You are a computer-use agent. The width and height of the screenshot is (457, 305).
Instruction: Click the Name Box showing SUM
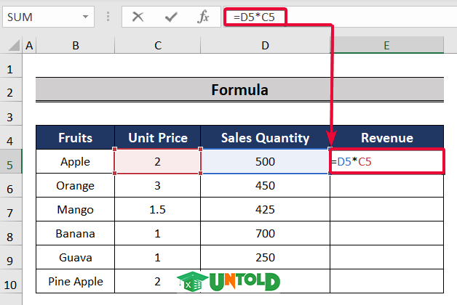click(x=40, y=15)
